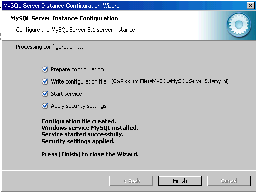Click 'Security settings applied.' message

tap(78, 141)
